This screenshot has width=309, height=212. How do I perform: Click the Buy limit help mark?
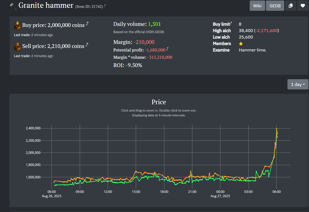coord(231,23)
